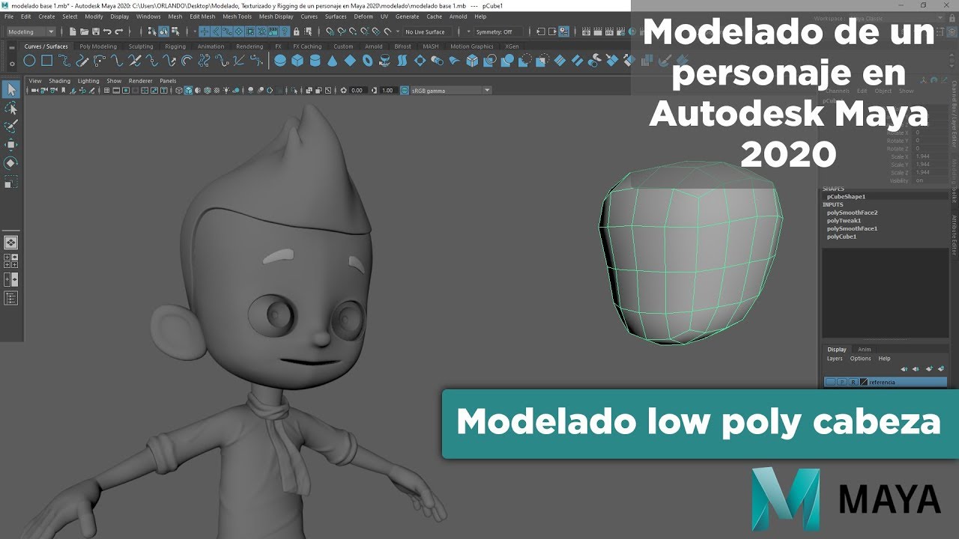Click the Open Scene folder icon
This screenshot has width=959, height=539.
pos(84,31)
